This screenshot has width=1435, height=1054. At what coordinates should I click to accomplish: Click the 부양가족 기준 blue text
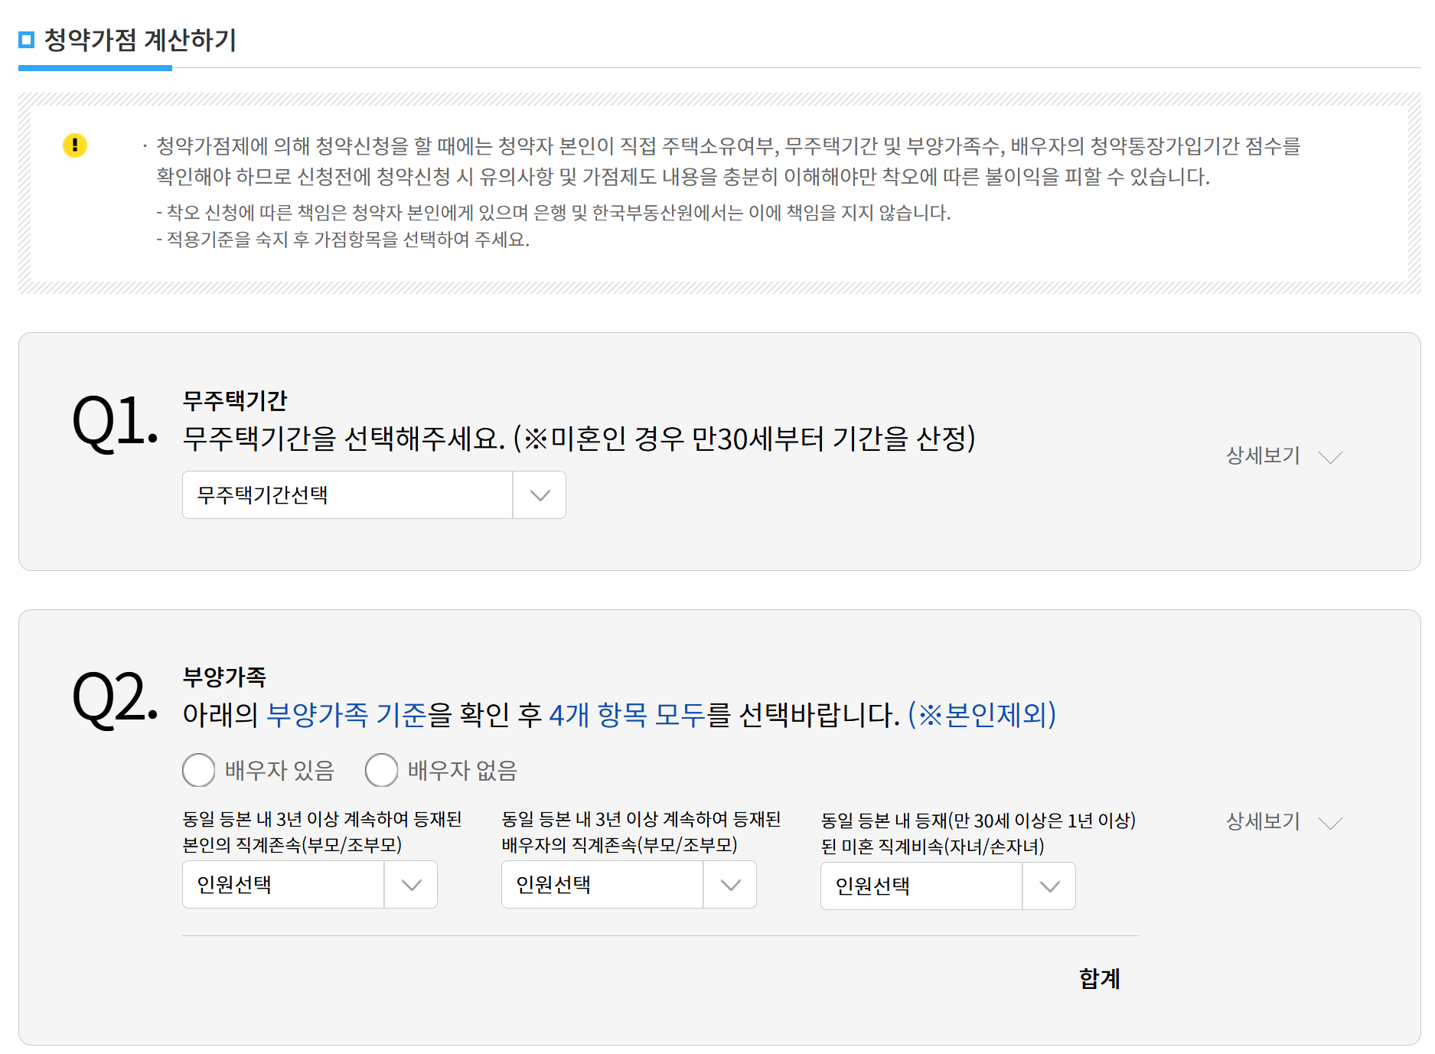coord(347,715)
